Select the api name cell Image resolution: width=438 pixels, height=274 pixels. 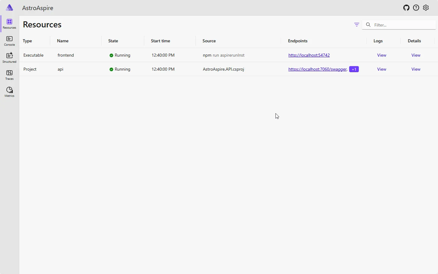point(60,69)
